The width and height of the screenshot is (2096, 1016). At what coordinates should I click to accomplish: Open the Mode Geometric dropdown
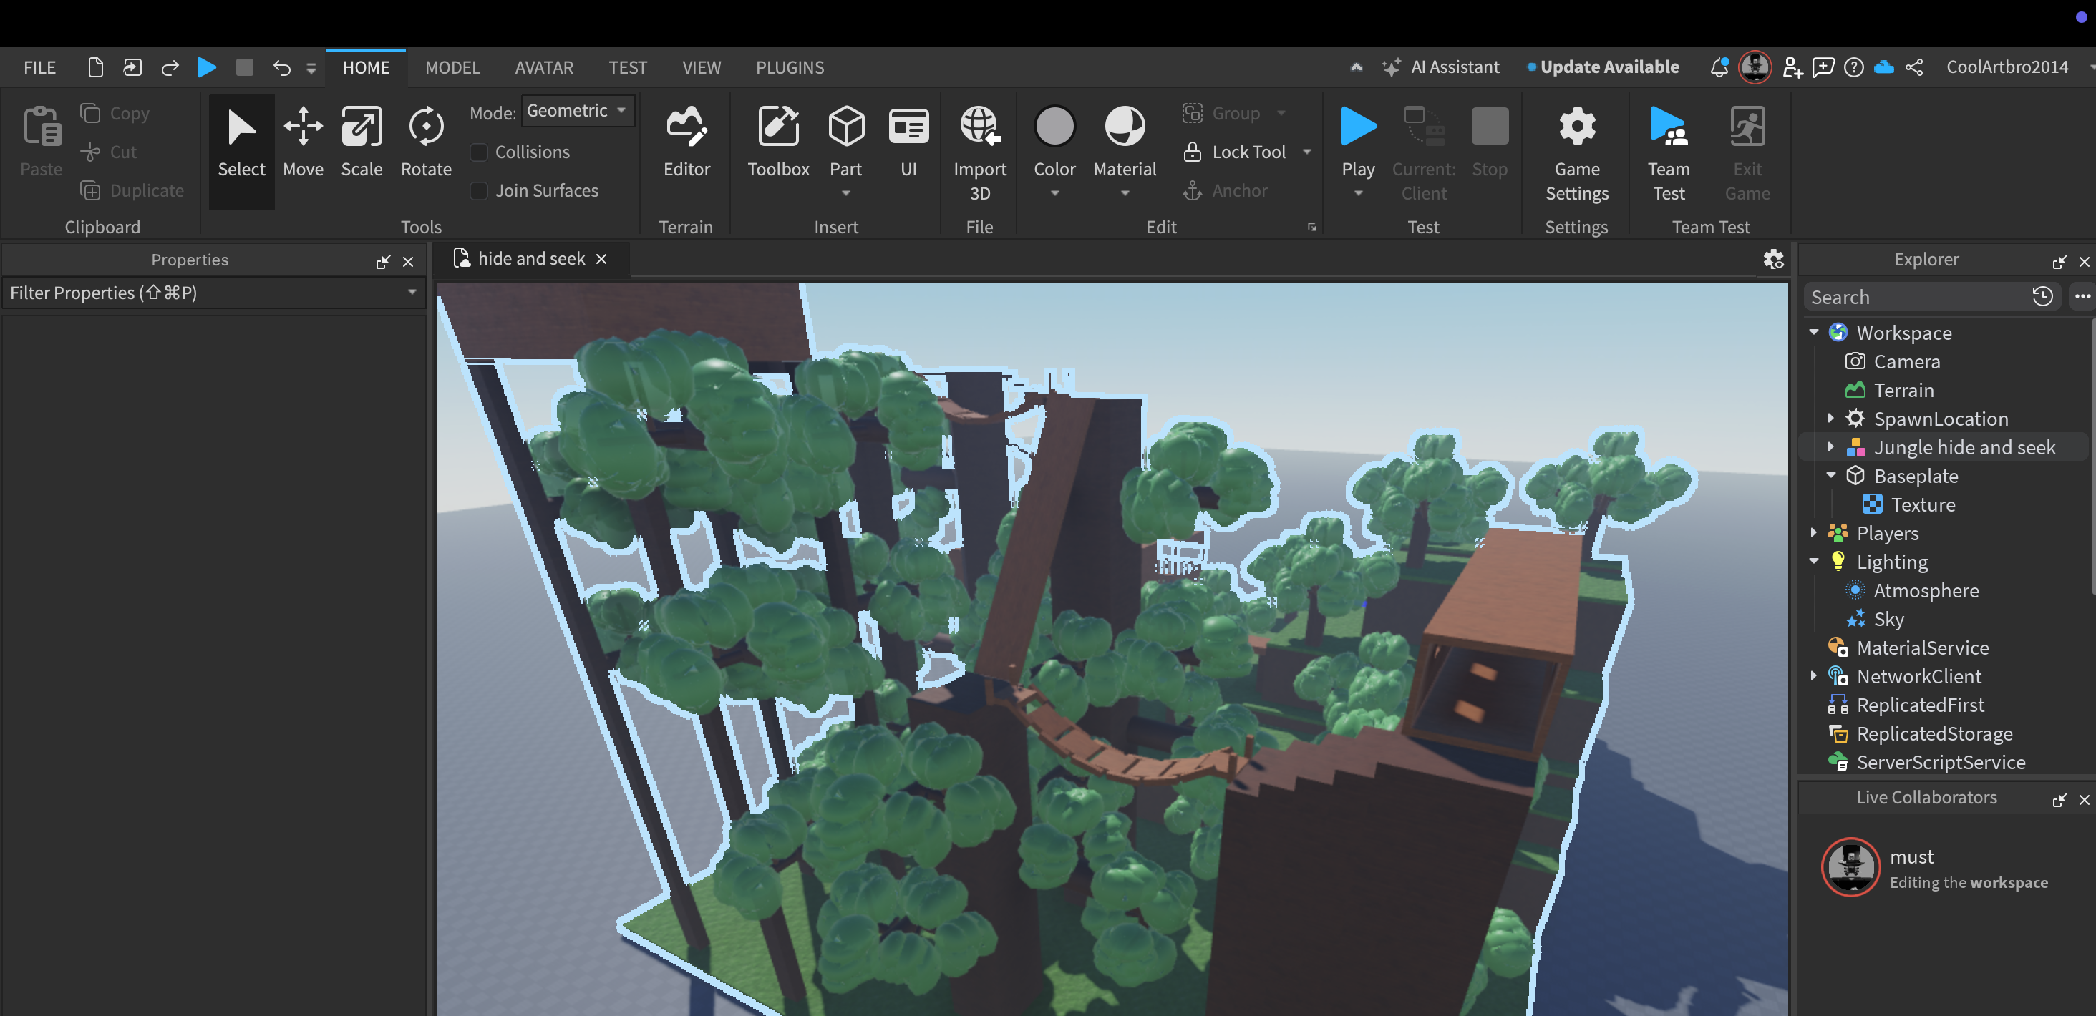577,111
